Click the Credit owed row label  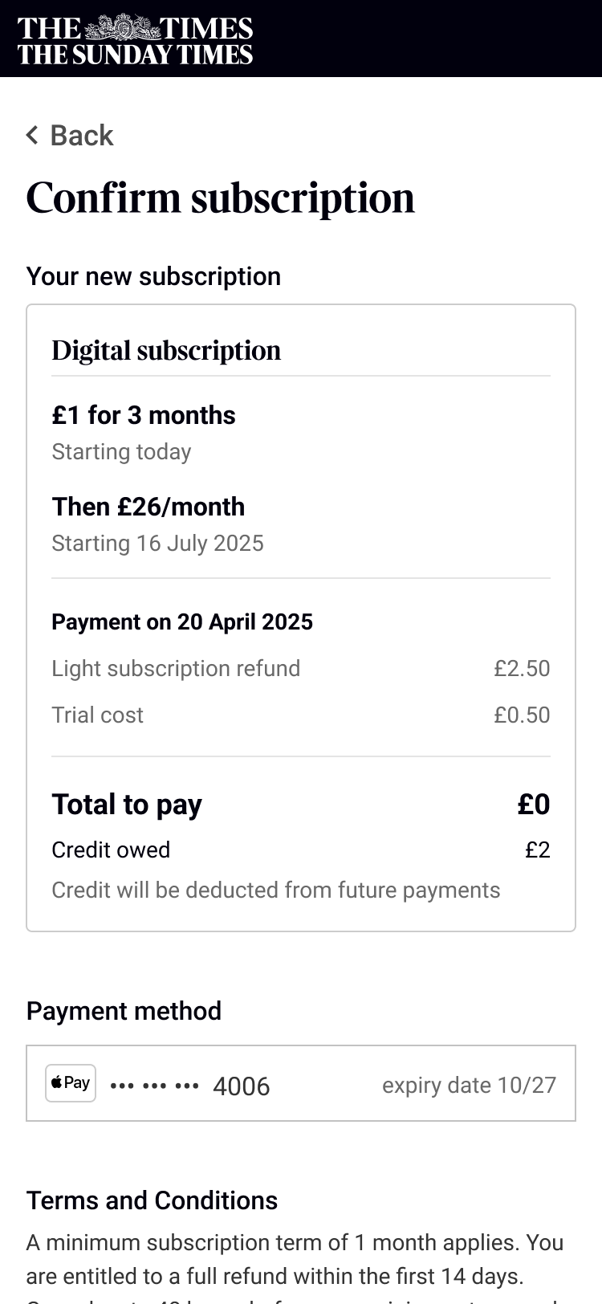111,850
